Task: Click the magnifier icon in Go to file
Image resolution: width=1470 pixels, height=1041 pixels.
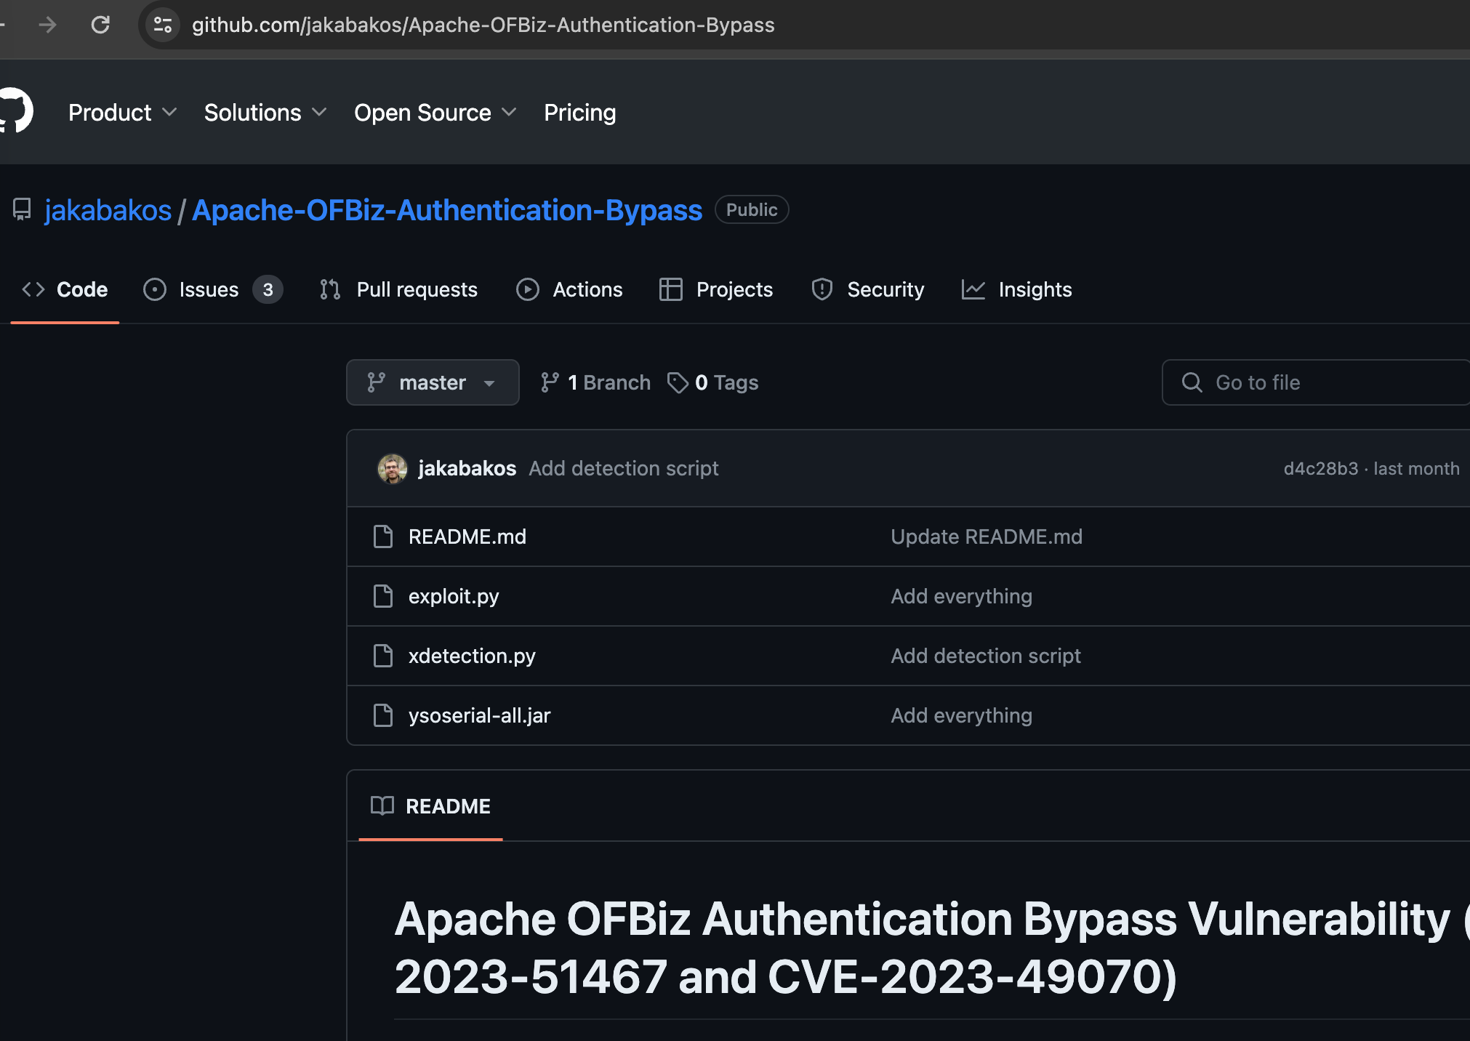Action: point(1192,382)
